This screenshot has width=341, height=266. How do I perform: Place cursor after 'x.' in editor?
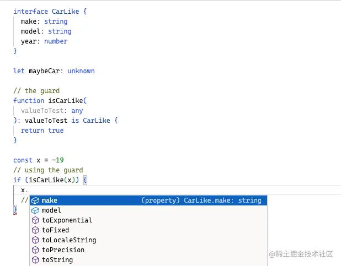point(29,190)
